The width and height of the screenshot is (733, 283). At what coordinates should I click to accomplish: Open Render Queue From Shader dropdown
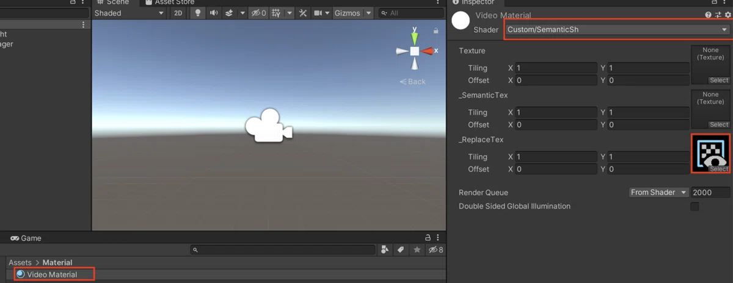click(658, 192)
